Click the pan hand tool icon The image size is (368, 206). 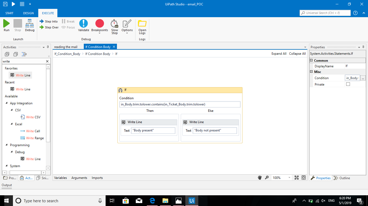click(260, 178)
